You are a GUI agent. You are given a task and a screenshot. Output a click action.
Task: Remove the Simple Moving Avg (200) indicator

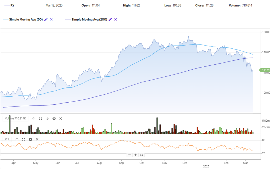(116, 19)
